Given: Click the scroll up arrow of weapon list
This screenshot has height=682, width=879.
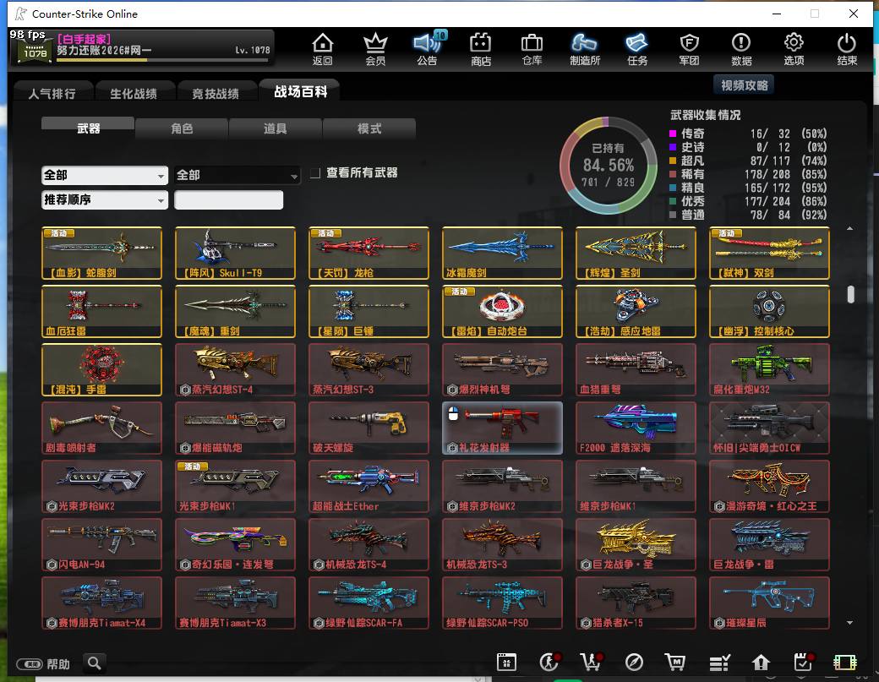Looking at the screenshot, I should pos(850,229).
